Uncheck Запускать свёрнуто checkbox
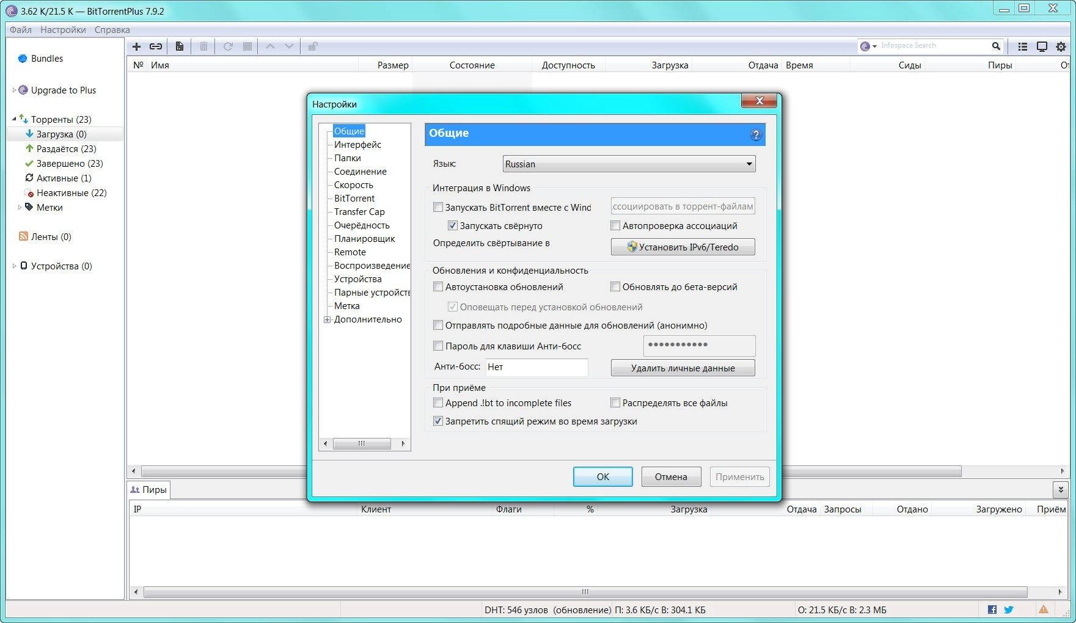Image resolution: width=1076 pixels, height=623 pixels. 453,226
